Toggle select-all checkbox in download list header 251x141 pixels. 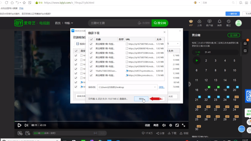[91, 39]
